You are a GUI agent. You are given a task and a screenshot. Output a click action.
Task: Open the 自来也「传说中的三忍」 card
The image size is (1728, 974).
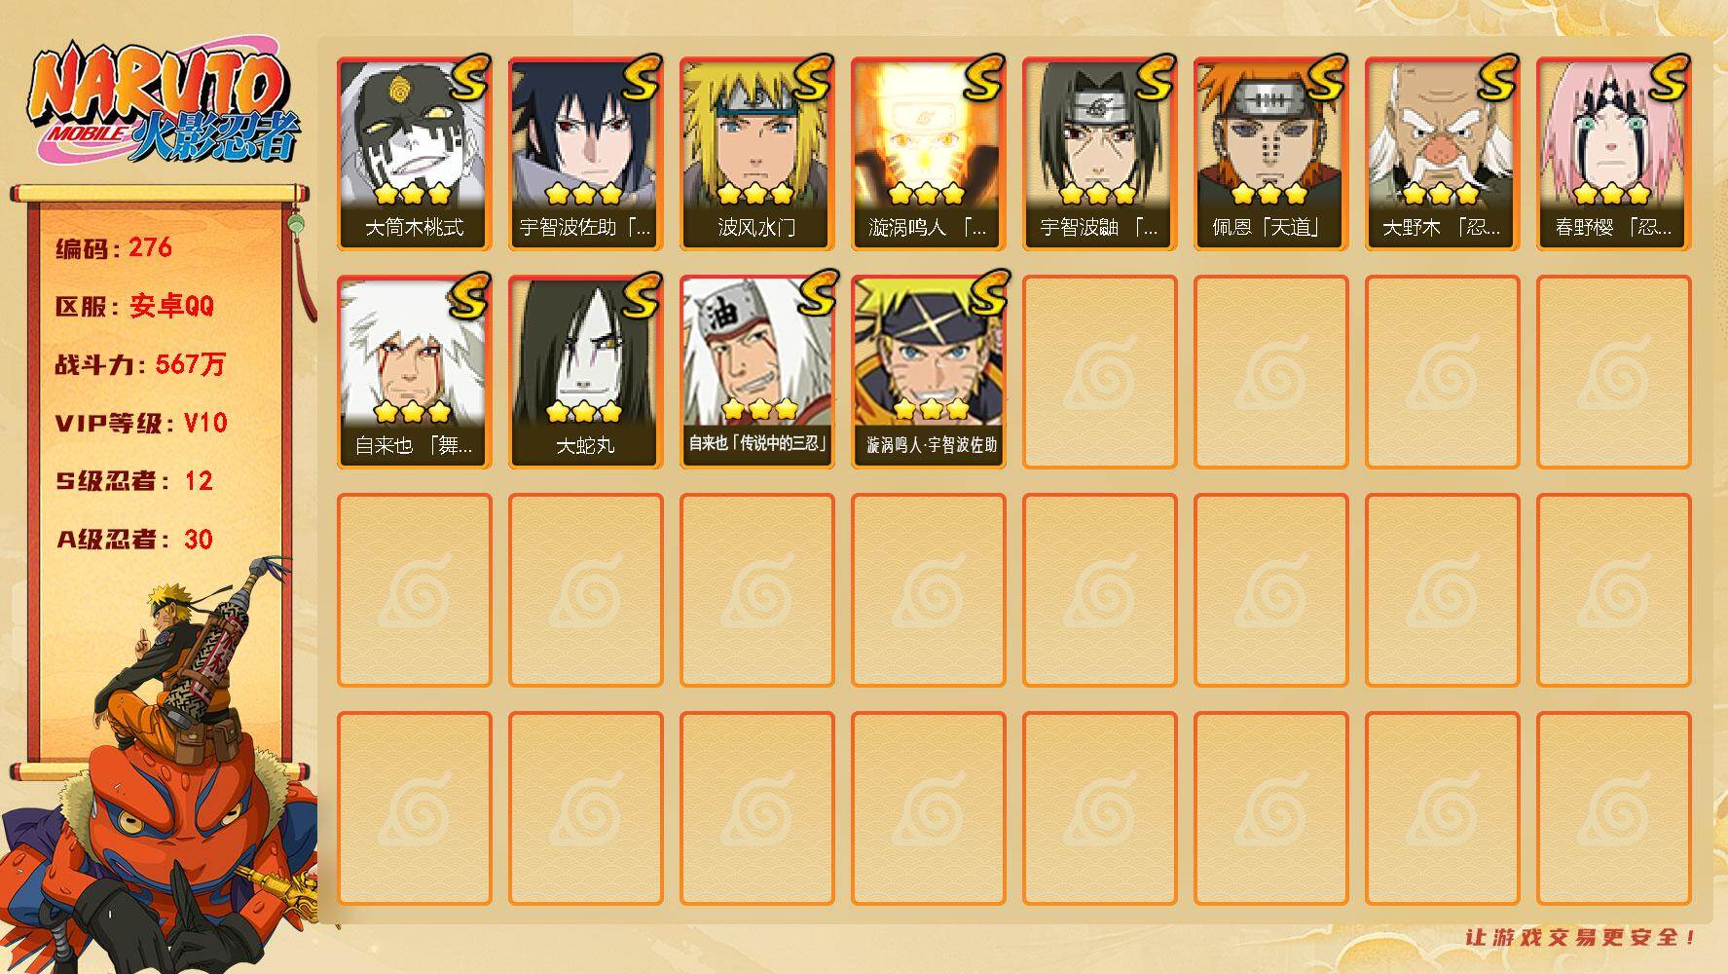pyautogui.click(x=756, y=372)
